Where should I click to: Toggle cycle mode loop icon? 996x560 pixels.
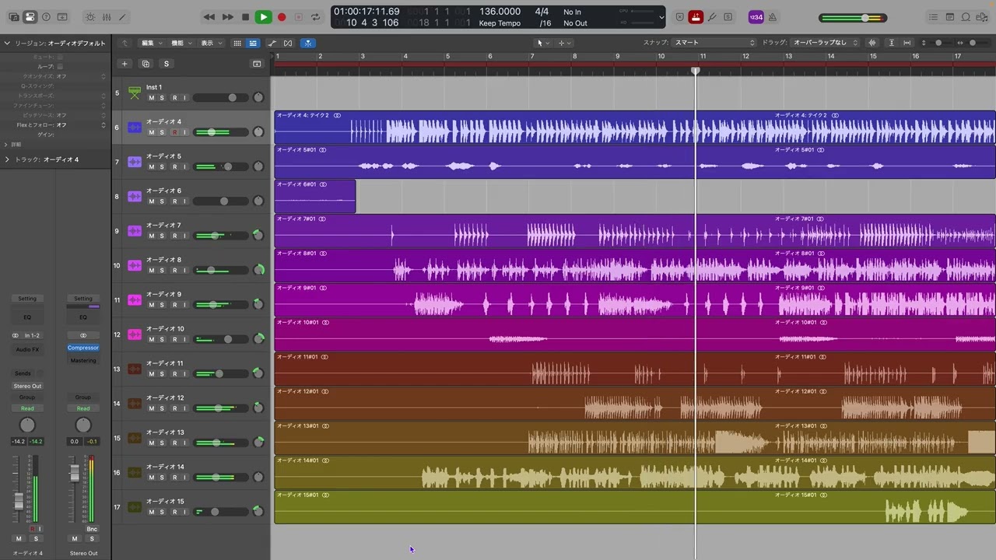click(315, 17)
